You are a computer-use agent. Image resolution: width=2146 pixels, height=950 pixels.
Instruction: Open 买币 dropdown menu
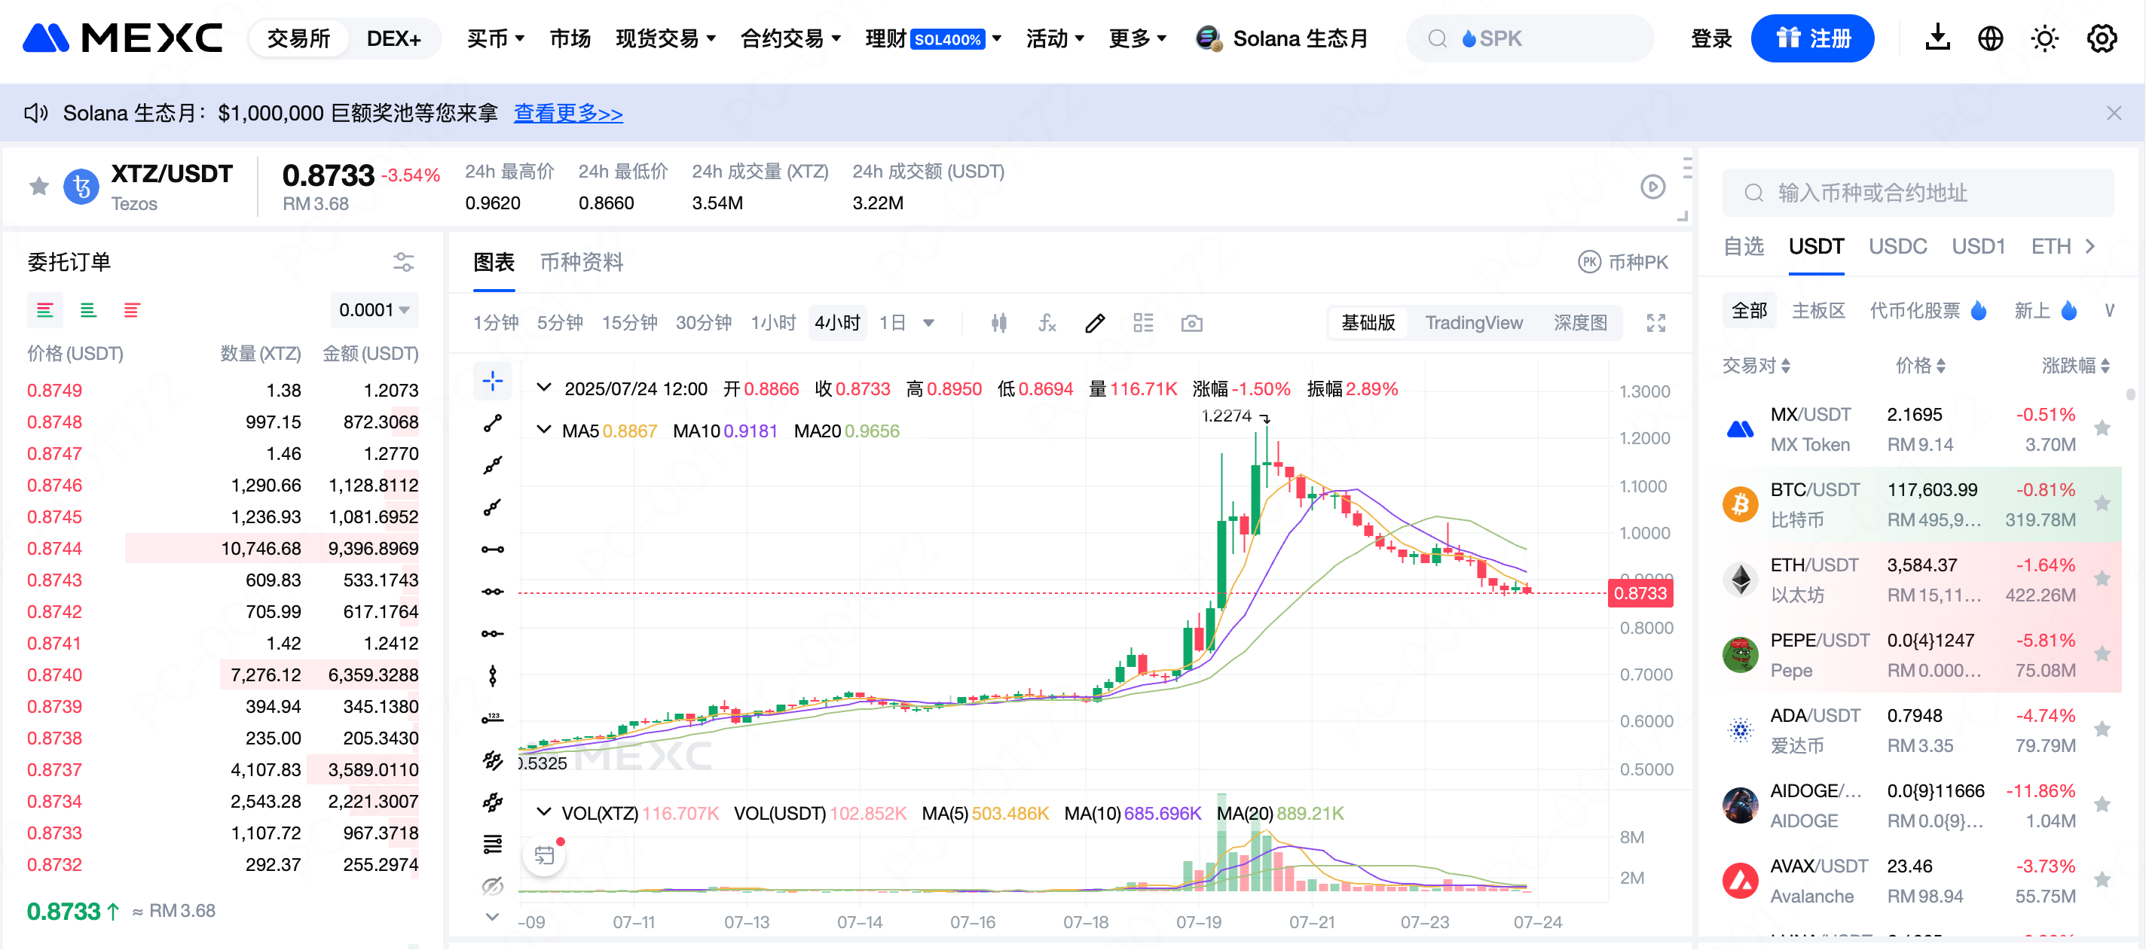coord(495,38)
